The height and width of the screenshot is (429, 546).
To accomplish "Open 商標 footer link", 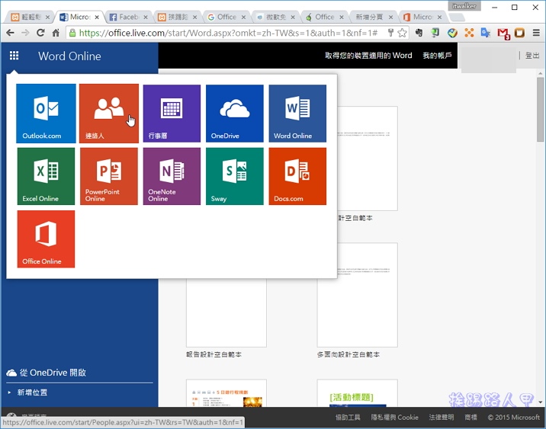I will pyautogui.click(x=471, y=417).
